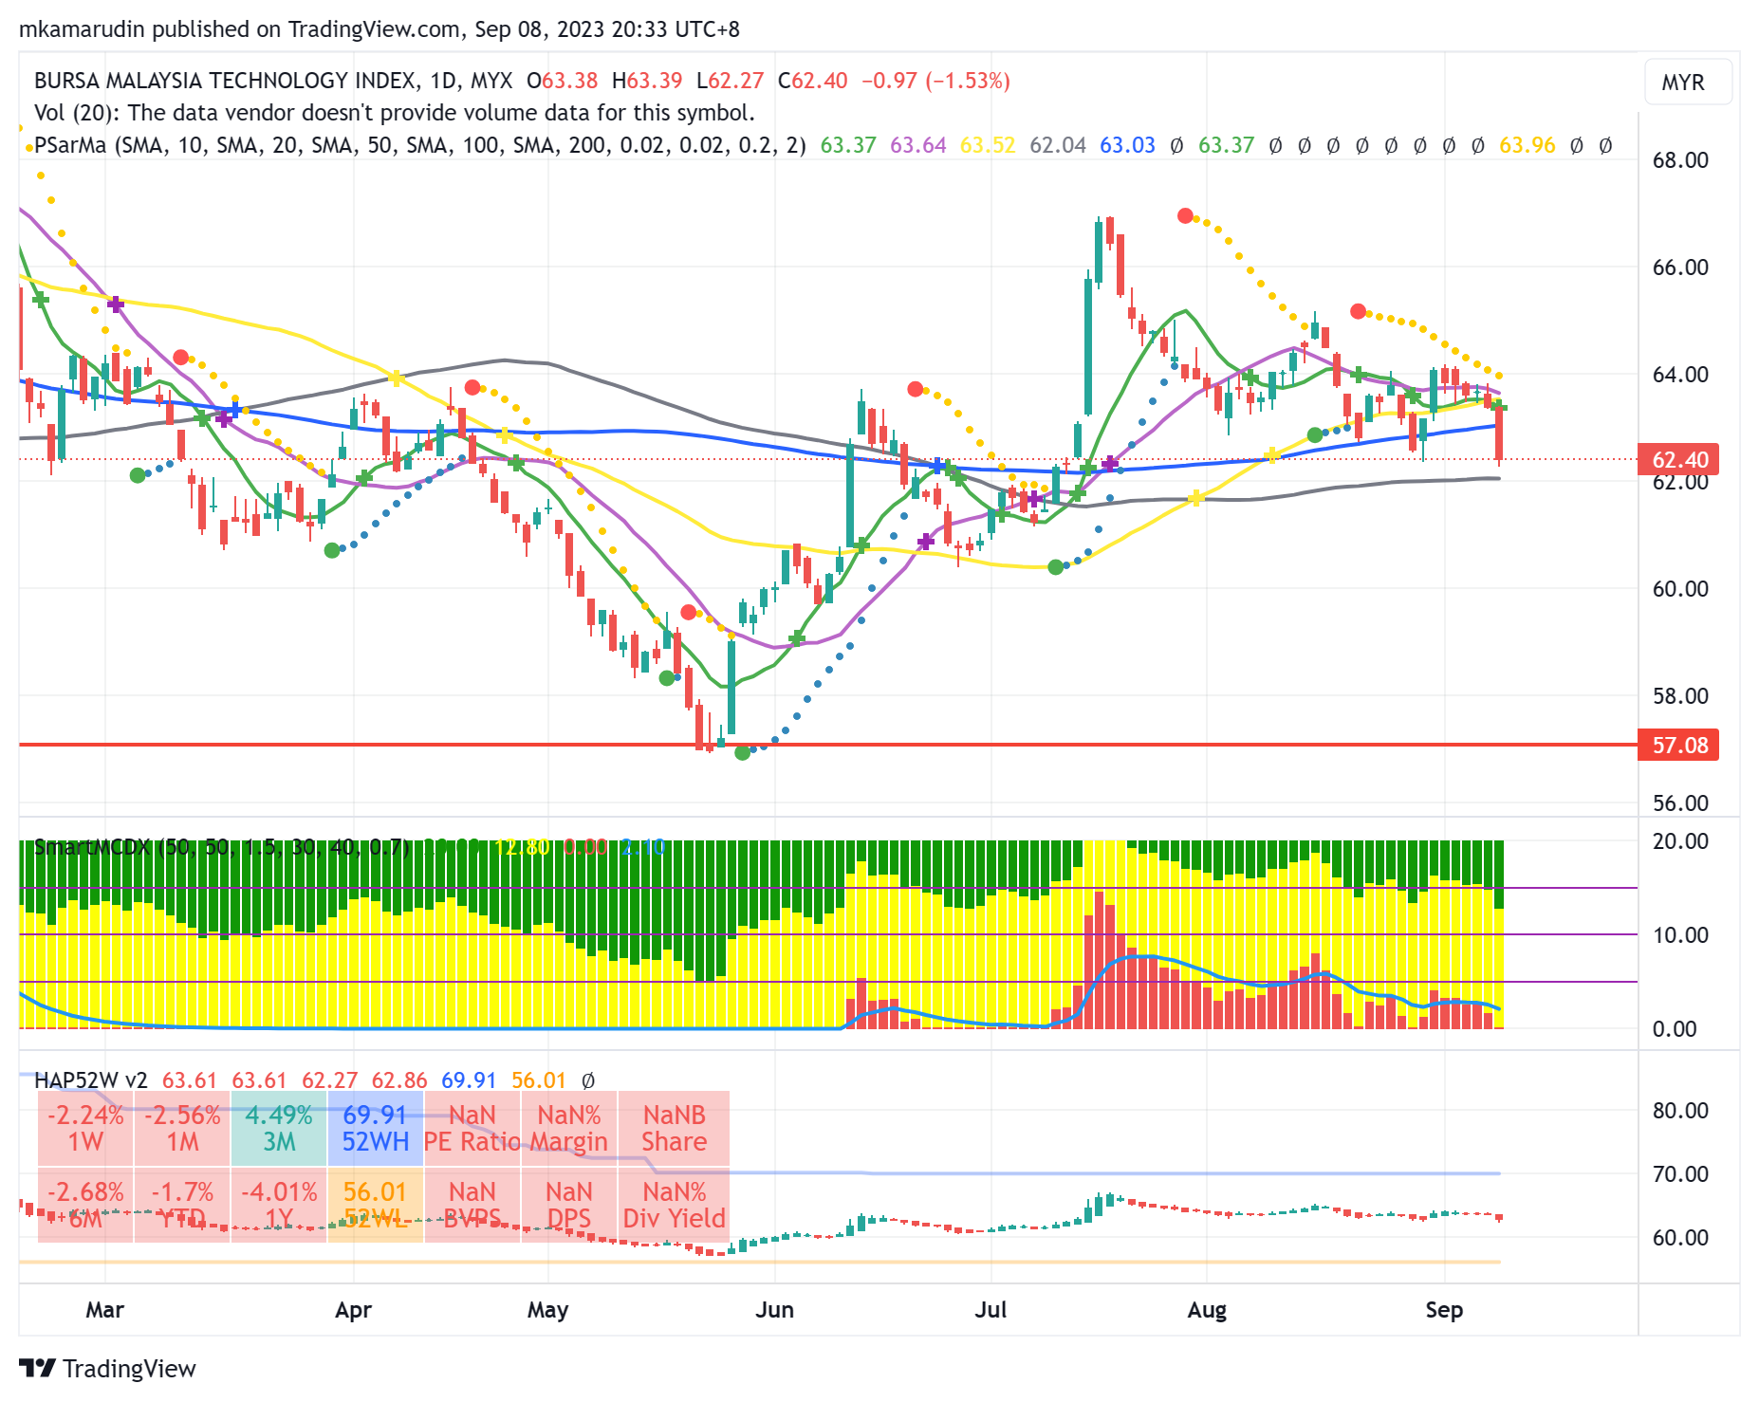Click the NaN% Margin cell

click(569, 1128)
